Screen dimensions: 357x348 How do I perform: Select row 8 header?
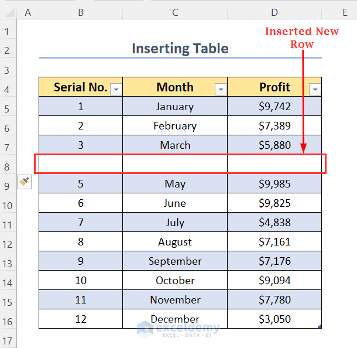coord(8,167)
